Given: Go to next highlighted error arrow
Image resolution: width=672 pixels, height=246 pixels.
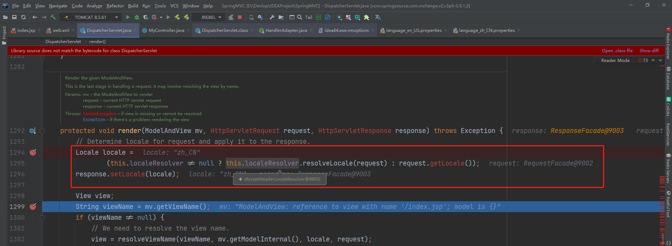Looking at the screenshot, I should coord(660,61).
